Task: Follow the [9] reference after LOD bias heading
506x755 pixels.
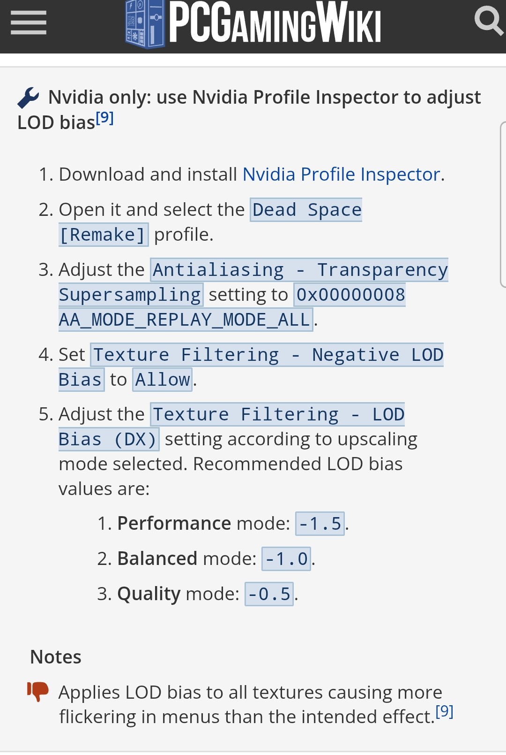Action: 105,118
